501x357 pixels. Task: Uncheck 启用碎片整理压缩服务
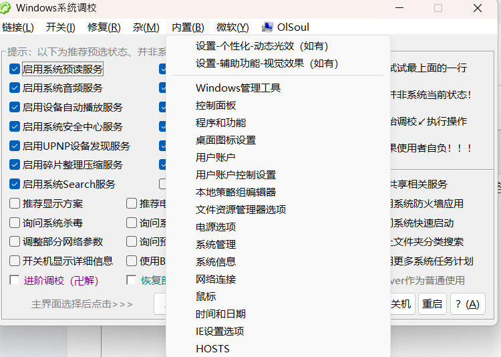tap(15, 164)
